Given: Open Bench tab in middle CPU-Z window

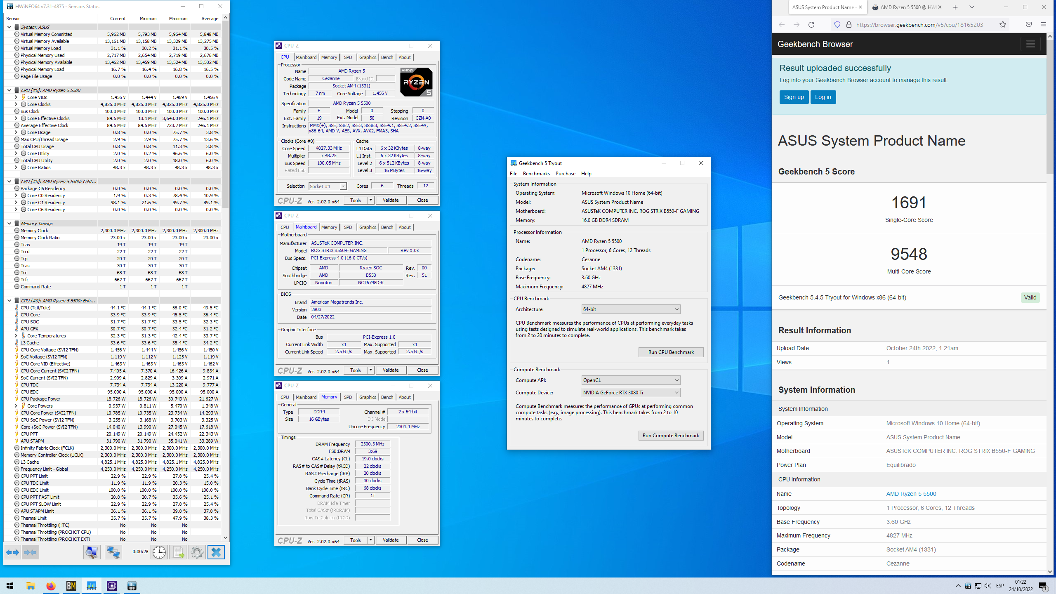Looking at the screenshot, I should pos(387,227).
